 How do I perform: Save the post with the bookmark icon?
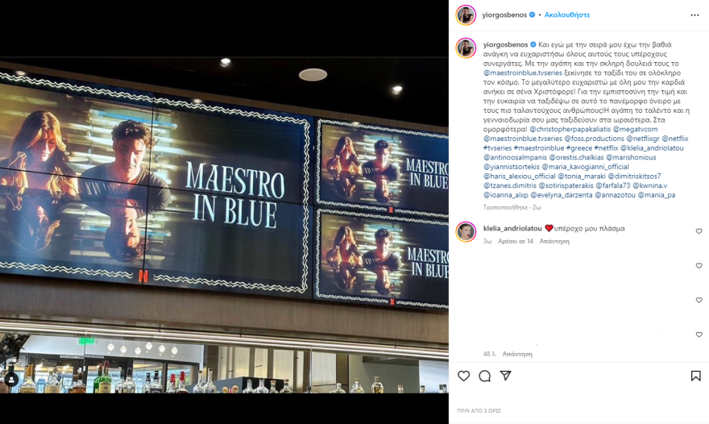click(x=696, y=376)
